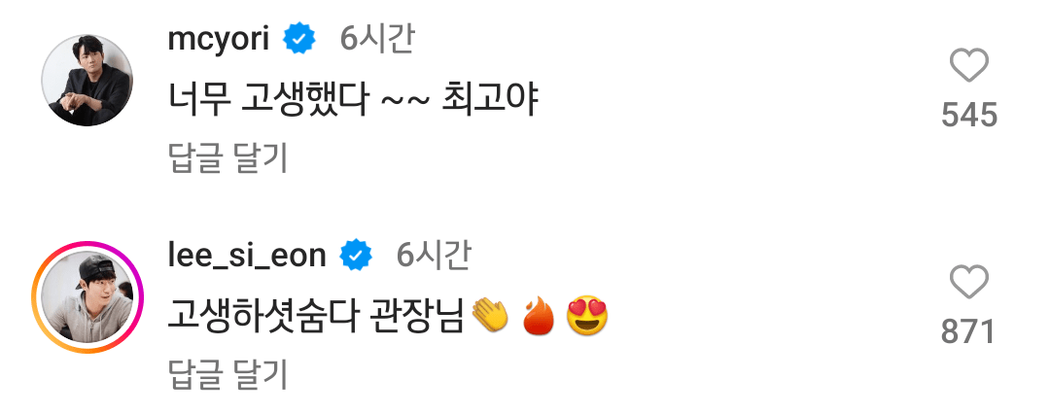Click the 6시간 timestamp beside lee_si_eon
Screen dimensions: 1050x414
[x=434, y=256]
